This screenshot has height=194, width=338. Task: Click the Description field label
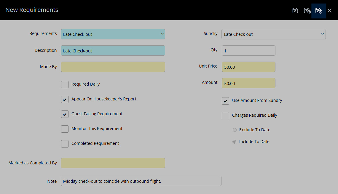tap(46, 50)
